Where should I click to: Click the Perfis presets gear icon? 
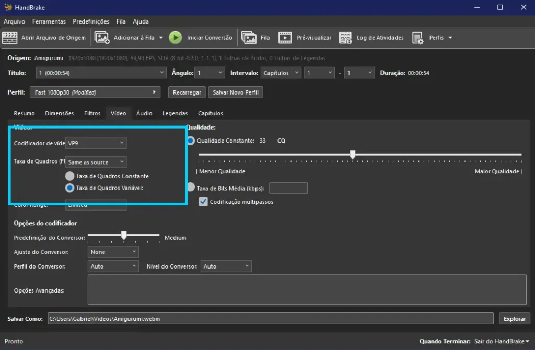[x=418, y=38]
